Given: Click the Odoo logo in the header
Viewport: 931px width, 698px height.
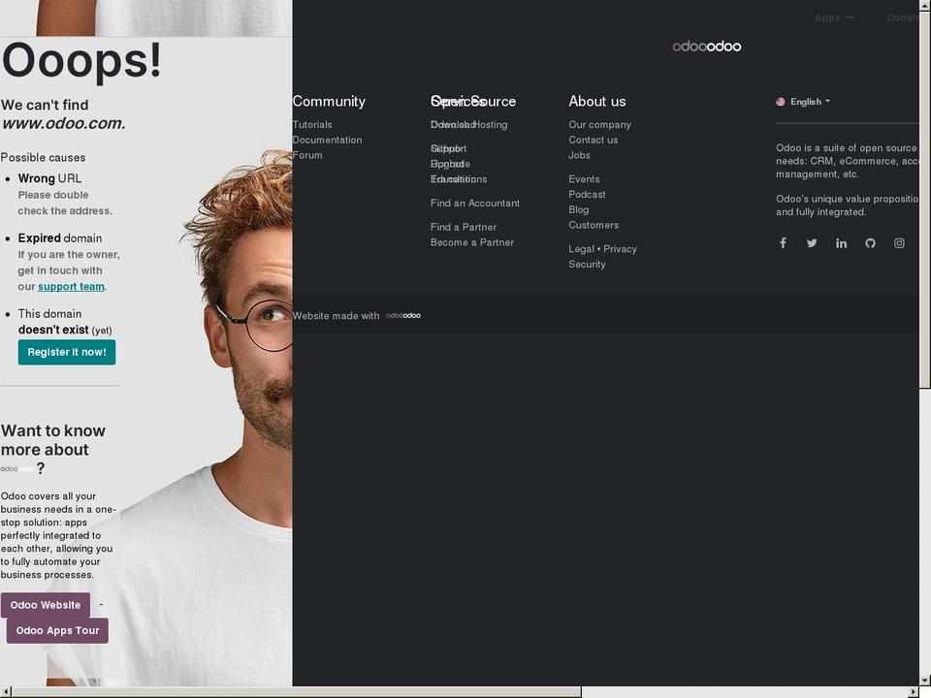Looking at the screenshot, I should pos(707,47).
